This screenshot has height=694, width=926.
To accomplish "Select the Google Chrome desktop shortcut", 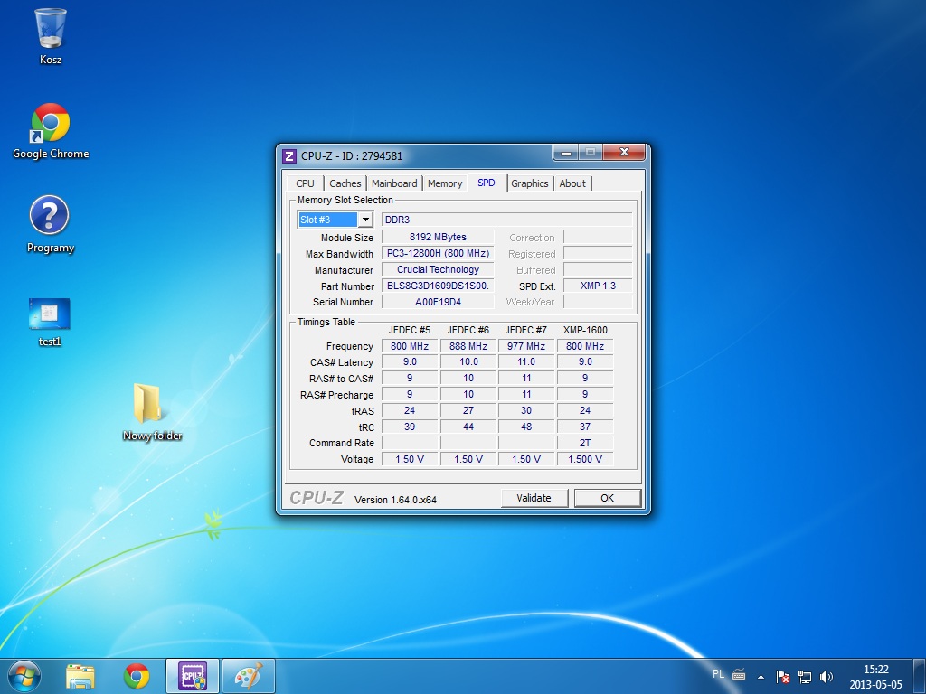I will tap(51, 131).
